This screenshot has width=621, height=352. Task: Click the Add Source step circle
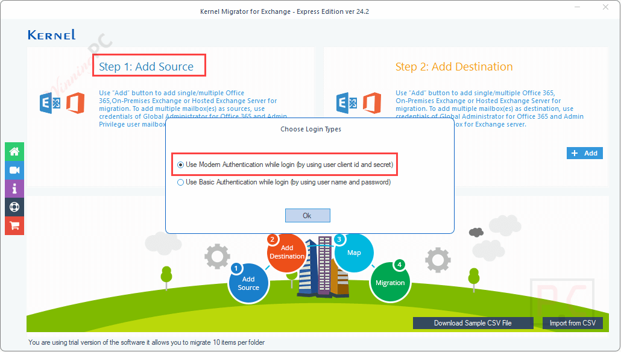coord(248,283)
